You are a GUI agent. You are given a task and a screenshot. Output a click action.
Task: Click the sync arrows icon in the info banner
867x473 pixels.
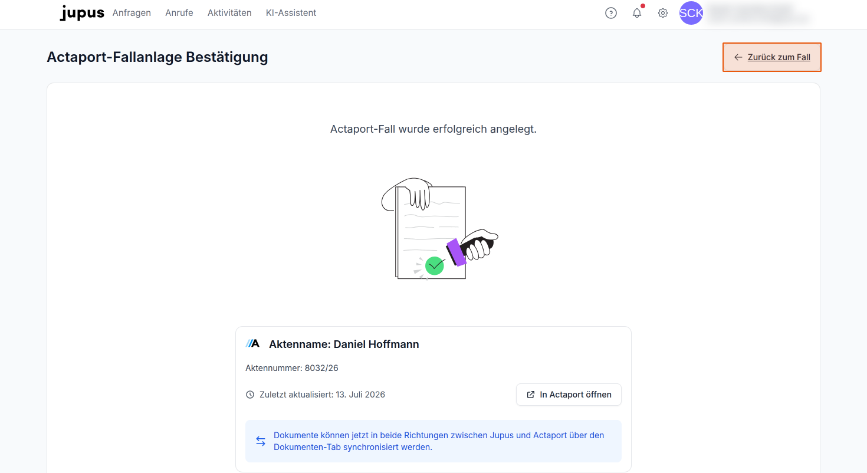point(261,441)
